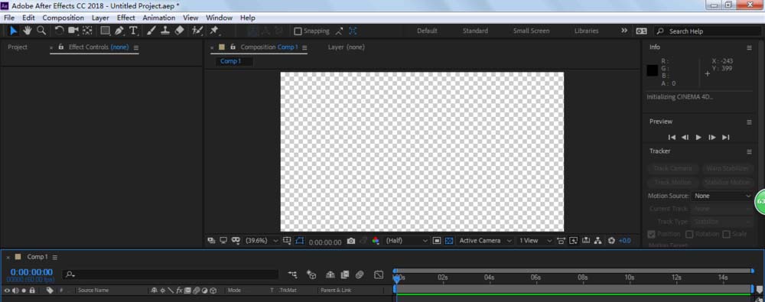This screenshot has width=765, height=302.
Task: Select the Unified Camera tool
Action: pyautogui.click(x=73, y=31)
